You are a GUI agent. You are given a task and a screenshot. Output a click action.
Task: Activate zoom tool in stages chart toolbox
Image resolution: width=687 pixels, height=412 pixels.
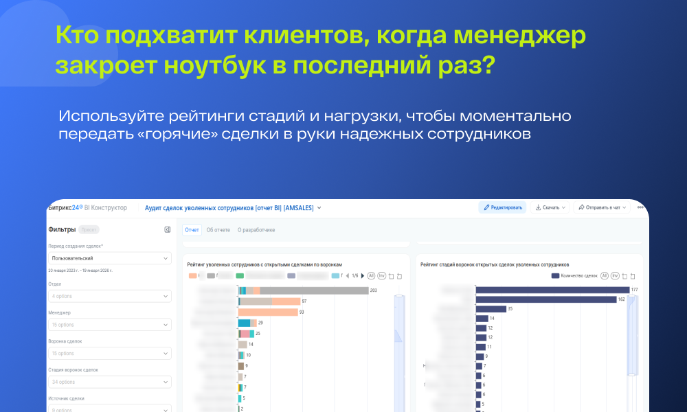tap(624, 276)
